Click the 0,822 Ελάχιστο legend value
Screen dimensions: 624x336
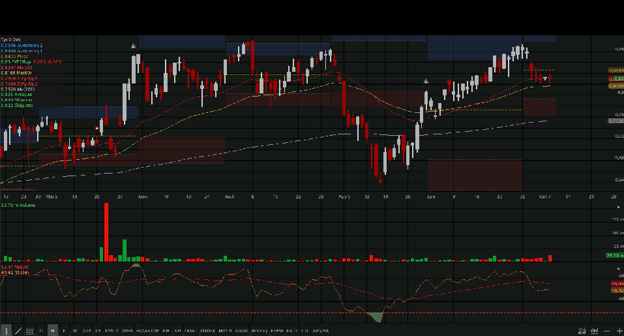(x=17, y=106)
